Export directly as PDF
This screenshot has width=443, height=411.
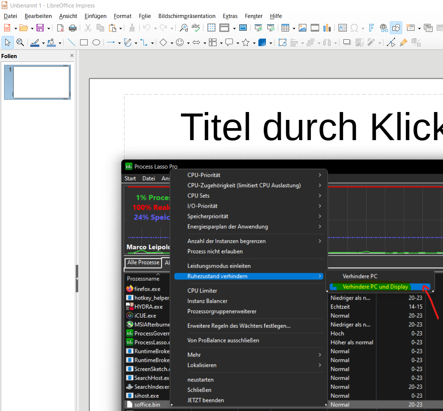[x=60, y=28]
